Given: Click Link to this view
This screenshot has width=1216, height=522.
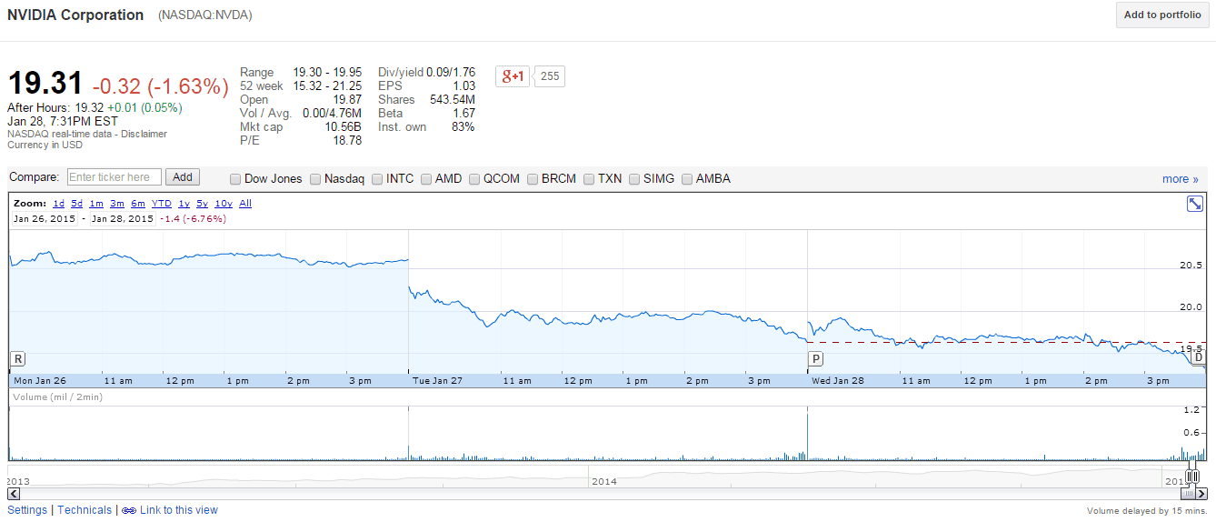Looking at the screenshot, I should pos(179,510).
